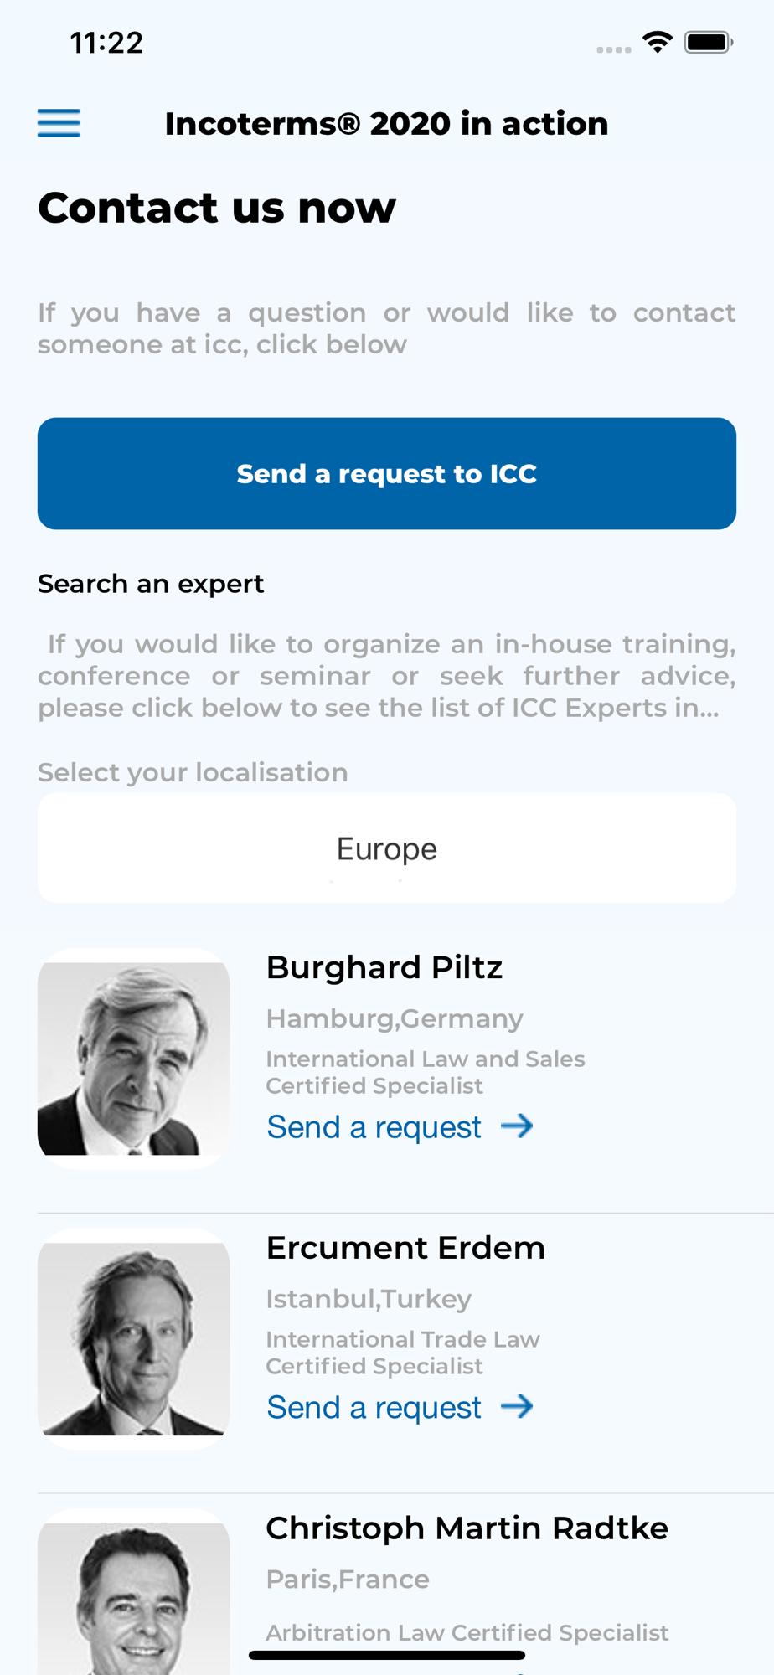Select the Burghard Piltz name heading
This screenshot has width=774, height=1675.
pyautogui.click(x=384, y=967)
